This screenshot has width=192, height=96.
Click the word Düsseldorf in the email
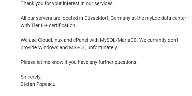point(97,18)
